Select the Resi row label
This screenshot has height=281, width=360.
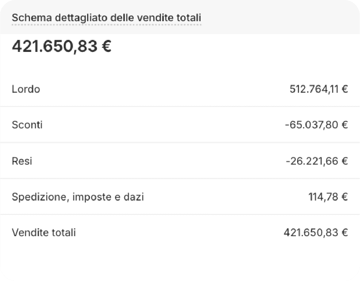(x=22, y=161)
